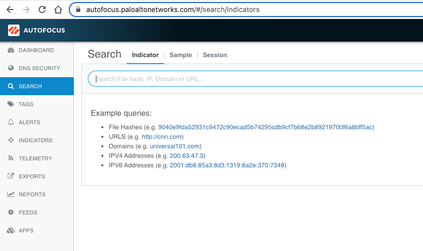Click the 200.63.47.3 example IPv4 link
The width and height of the screenshot is (423, 251).
coord(187,156)
